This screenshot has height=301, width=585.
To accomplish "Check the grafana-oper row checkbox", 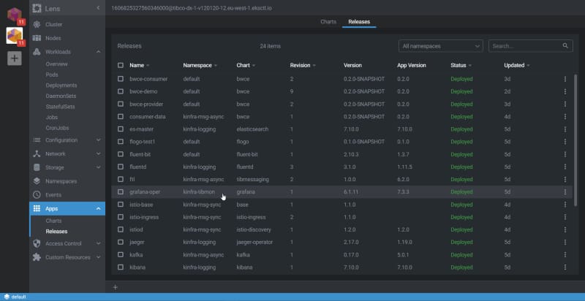I will [121, 192].
